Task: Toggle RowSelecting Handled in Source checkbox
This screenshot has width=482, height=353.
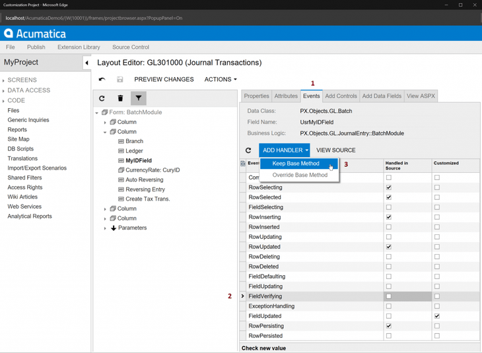Action: click(x=388, y=187)
